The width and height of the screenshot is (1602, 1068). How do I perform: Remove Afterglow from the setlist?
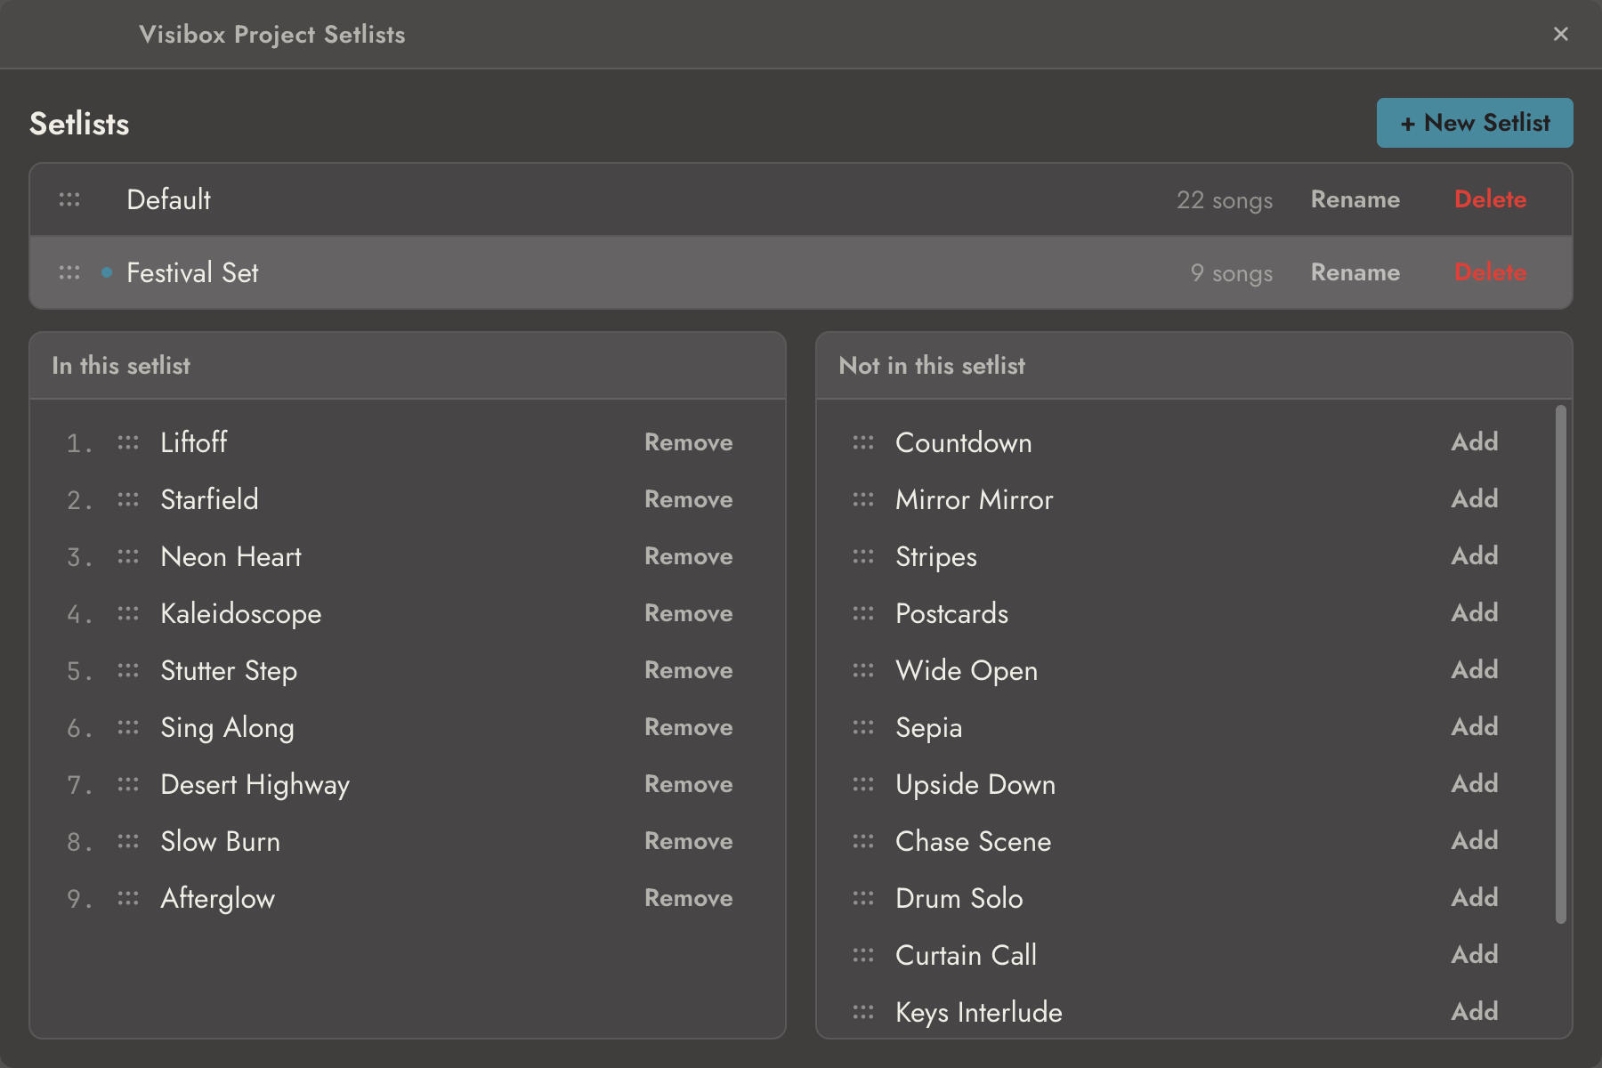(x=689, y=898)
